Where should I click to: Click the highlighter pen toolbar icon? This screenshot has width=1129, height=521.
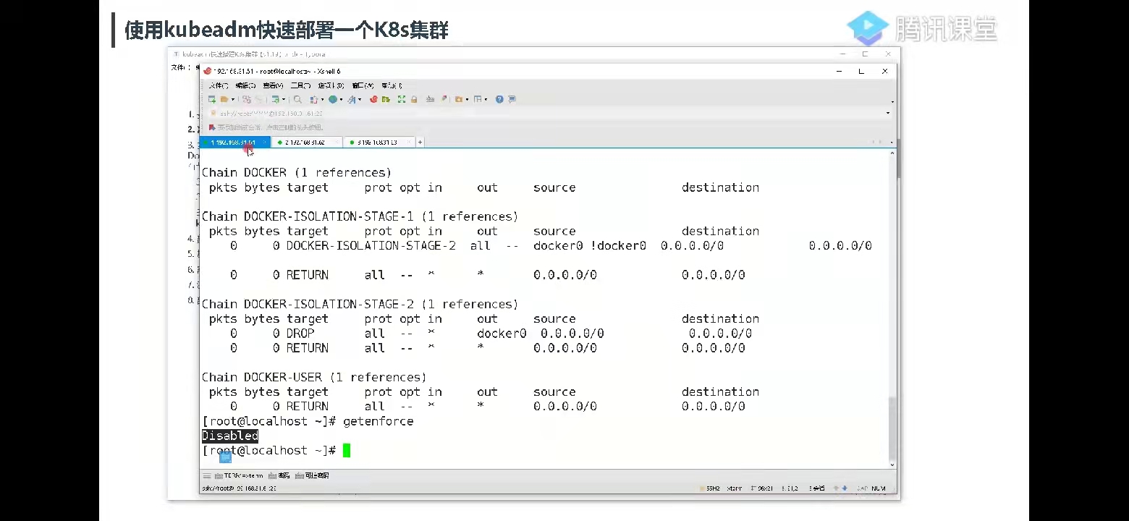(444, 99)
